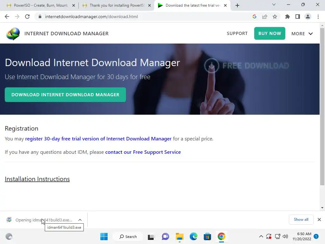Launch Microsoft Edge from taskbar

pos(193,236)
